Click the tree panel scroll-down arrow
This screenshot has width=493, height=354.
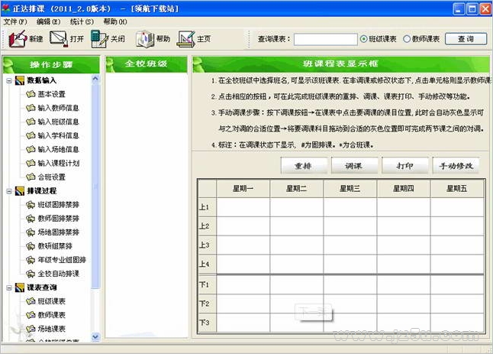[x=95, y=337]
